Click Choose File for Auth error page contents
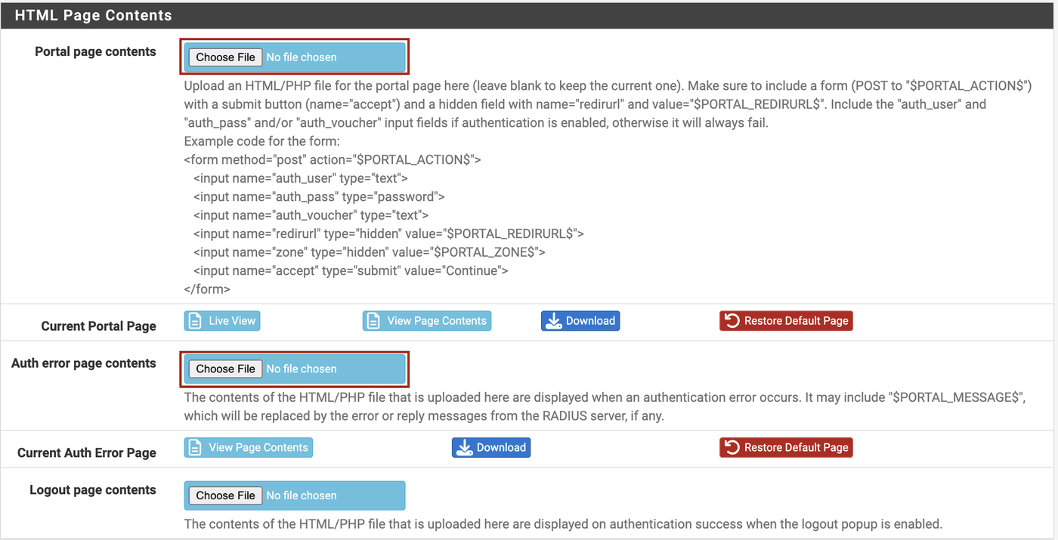The height and width of the screenshot is (540, 1058). pyautogui.click(x=225, y=369)
